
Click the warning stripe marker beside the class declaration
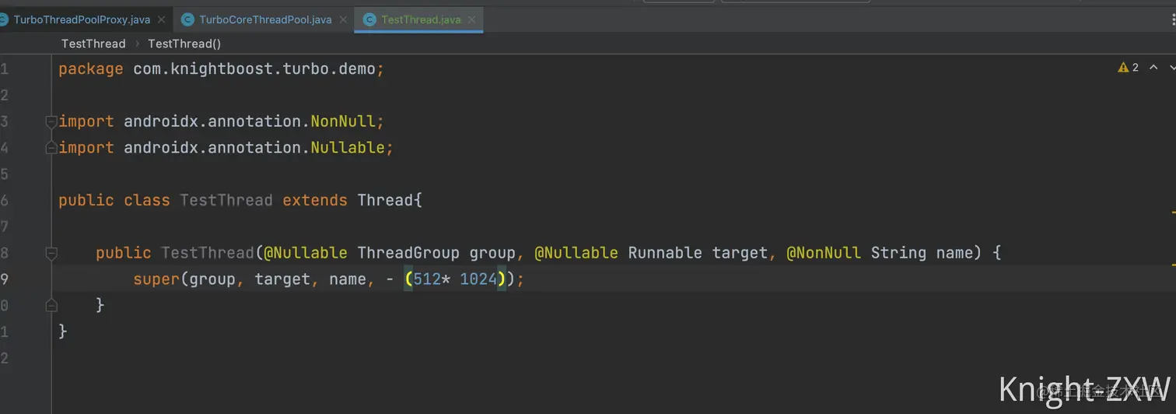[x=1173, y=212]
